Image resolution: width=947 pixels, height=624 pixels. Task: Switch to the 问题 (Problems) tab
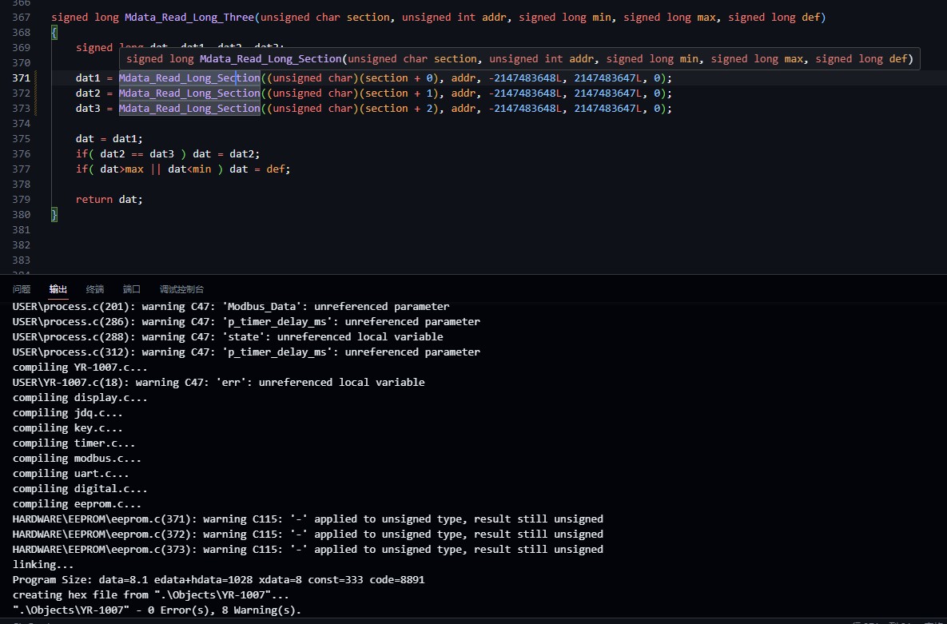click(x=22, y=289)
